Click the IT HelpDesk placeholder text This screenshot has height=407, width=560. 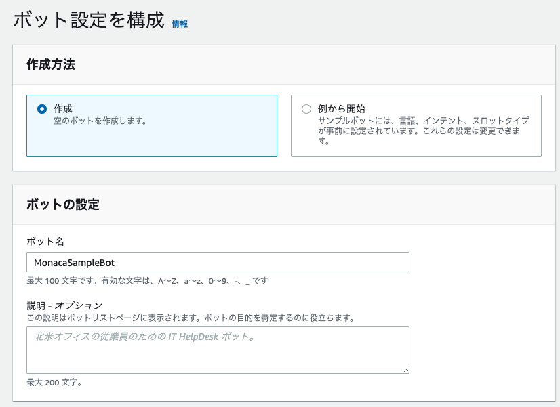pos(144,337)
